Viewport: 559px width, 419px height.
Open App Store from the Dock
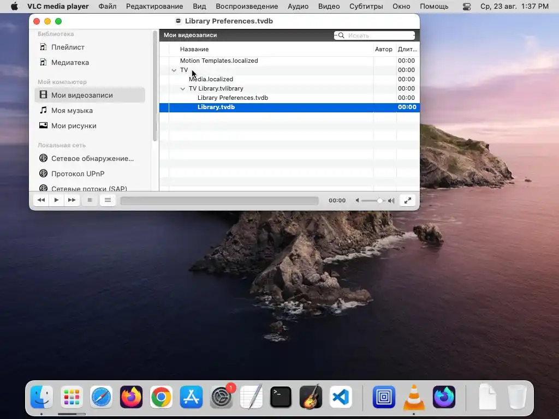point(191,397)
